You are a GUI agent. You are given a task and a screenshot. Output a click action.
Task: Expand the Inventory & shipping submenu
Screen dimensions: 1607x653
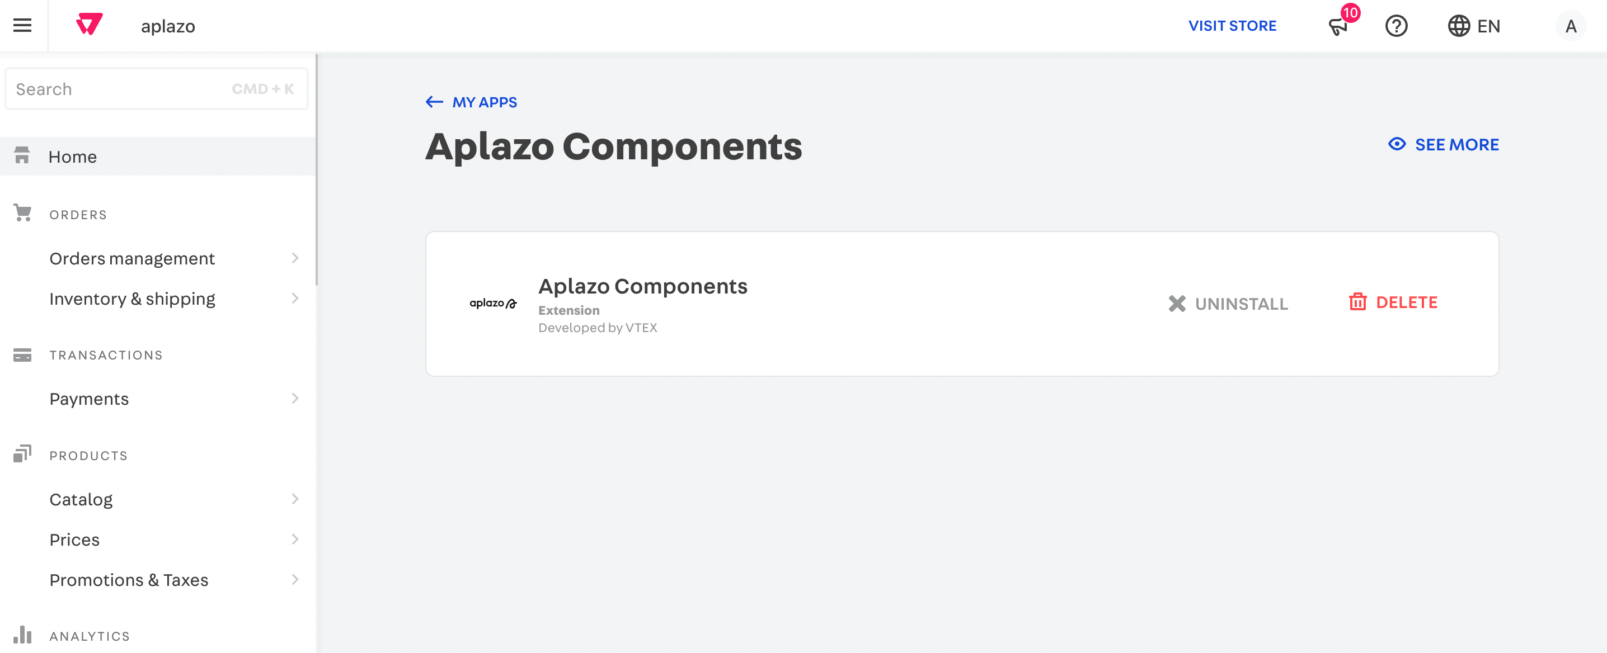295,299
